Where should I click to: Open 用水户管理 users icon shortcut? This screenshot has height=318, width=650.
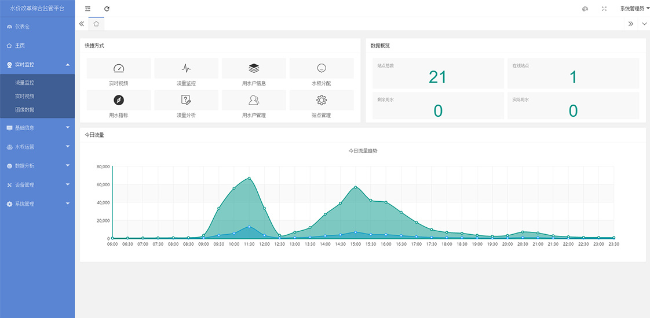(x=254, y=100)
